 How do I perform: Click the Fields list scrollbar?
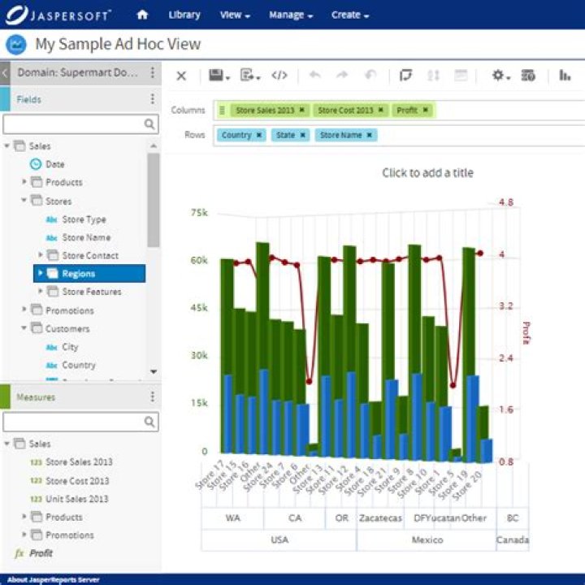[x=153, y=201]
